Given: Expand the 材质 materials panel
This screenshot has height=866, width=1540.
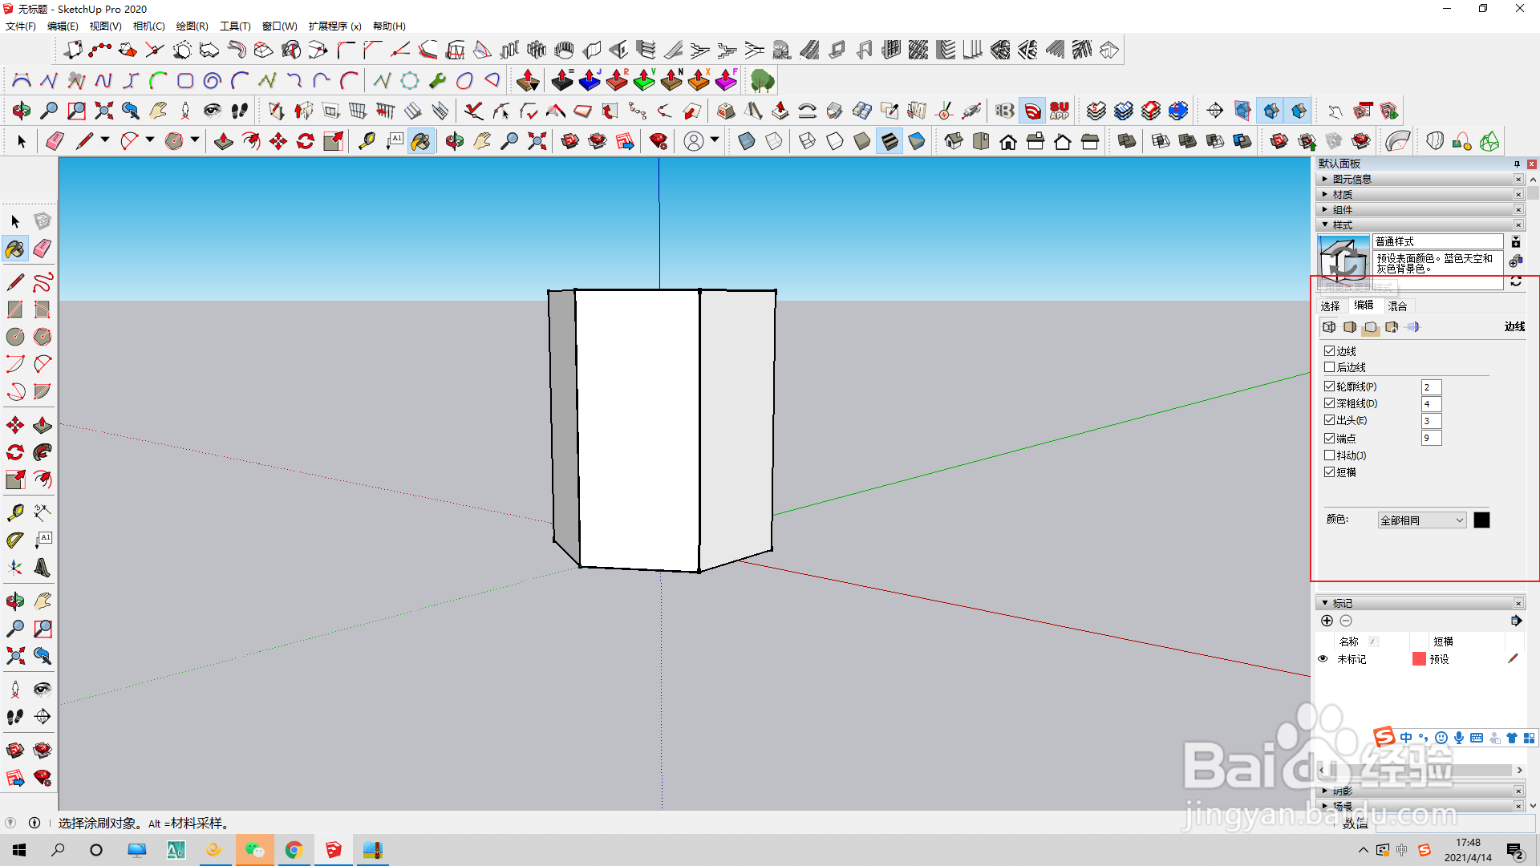Looking at the screenshot, I should click(1342, 195).
